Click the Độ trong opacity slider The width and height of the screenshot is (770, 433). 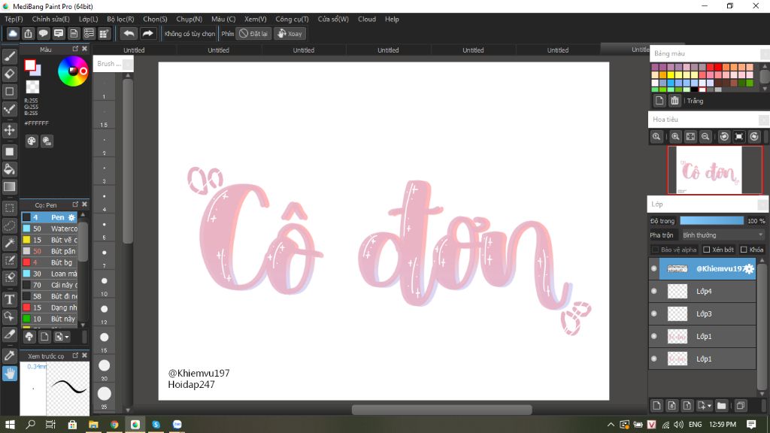point(711,221)
